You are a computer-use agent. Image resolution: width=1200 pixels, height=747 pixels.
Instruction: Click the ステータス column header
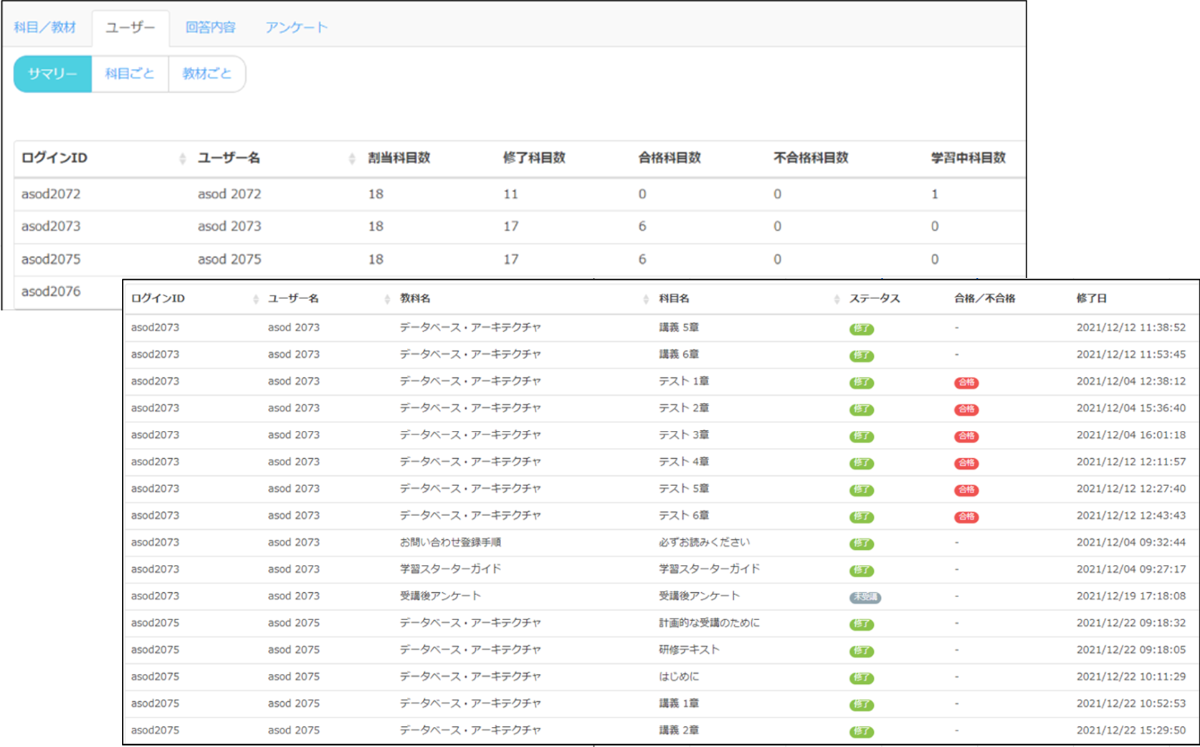pos(875,298)
